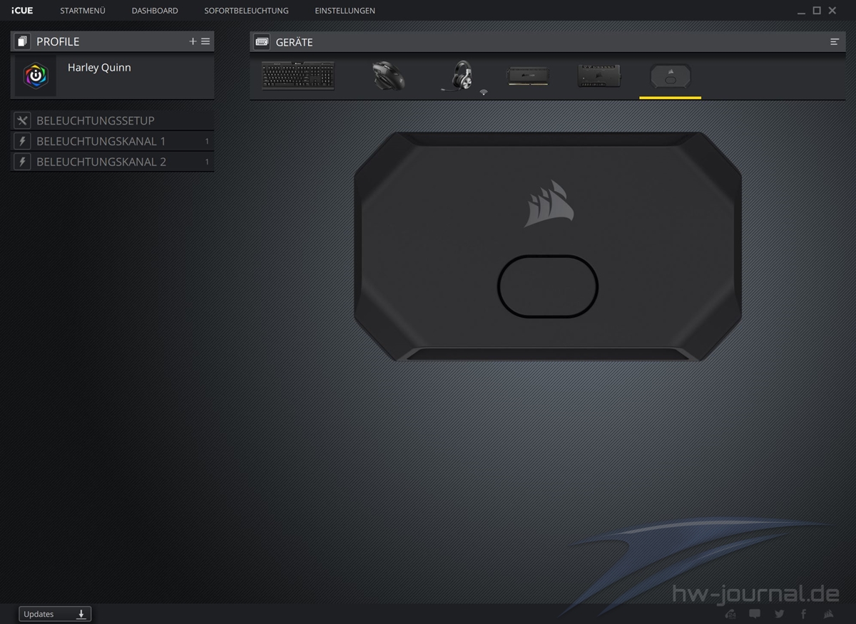Click the oval button on device preview
Screen dimensions: 856x624
point(548,286)
